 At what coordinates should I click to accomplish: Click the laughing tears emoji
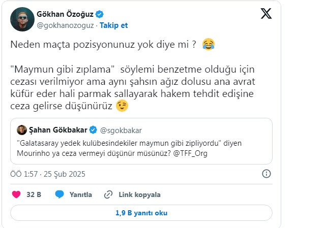(x=207, y=45)
